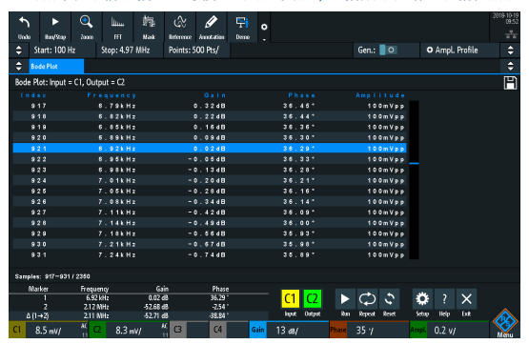Exit the Bode plot application
This screenshot has height=344, width=529.
coord(467,299)
